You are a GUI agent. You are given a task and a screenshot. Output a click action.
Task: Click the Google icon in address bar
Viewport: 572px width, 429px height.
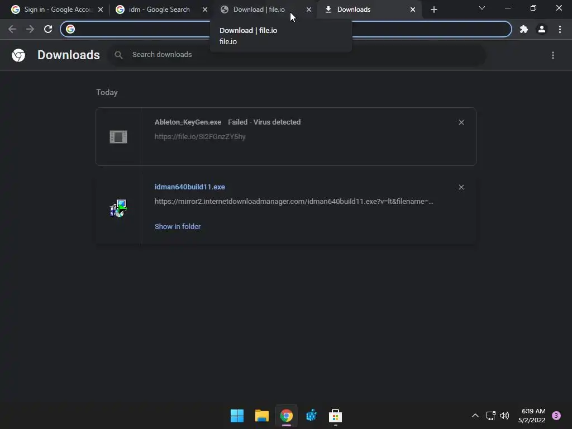click(70, 29)
